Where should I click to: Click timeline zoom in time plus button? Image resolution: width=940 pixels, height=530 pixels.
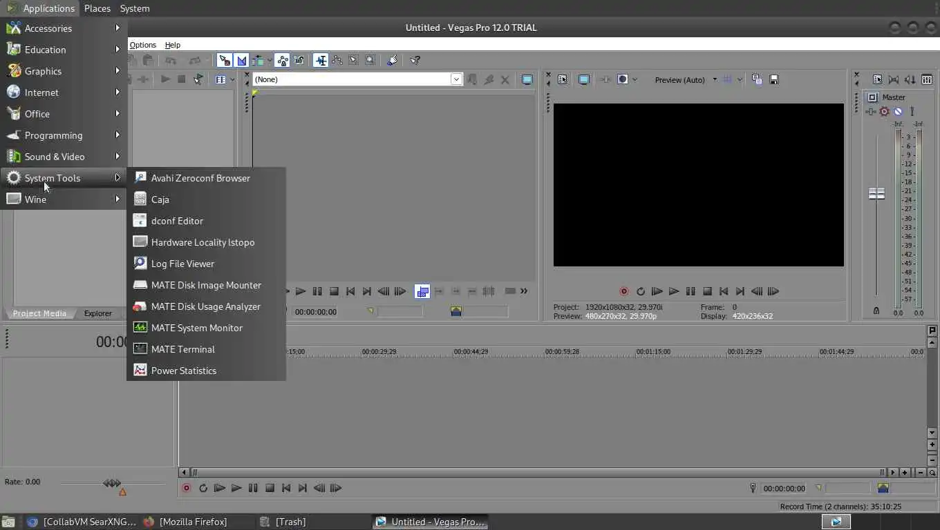point(904,473)
